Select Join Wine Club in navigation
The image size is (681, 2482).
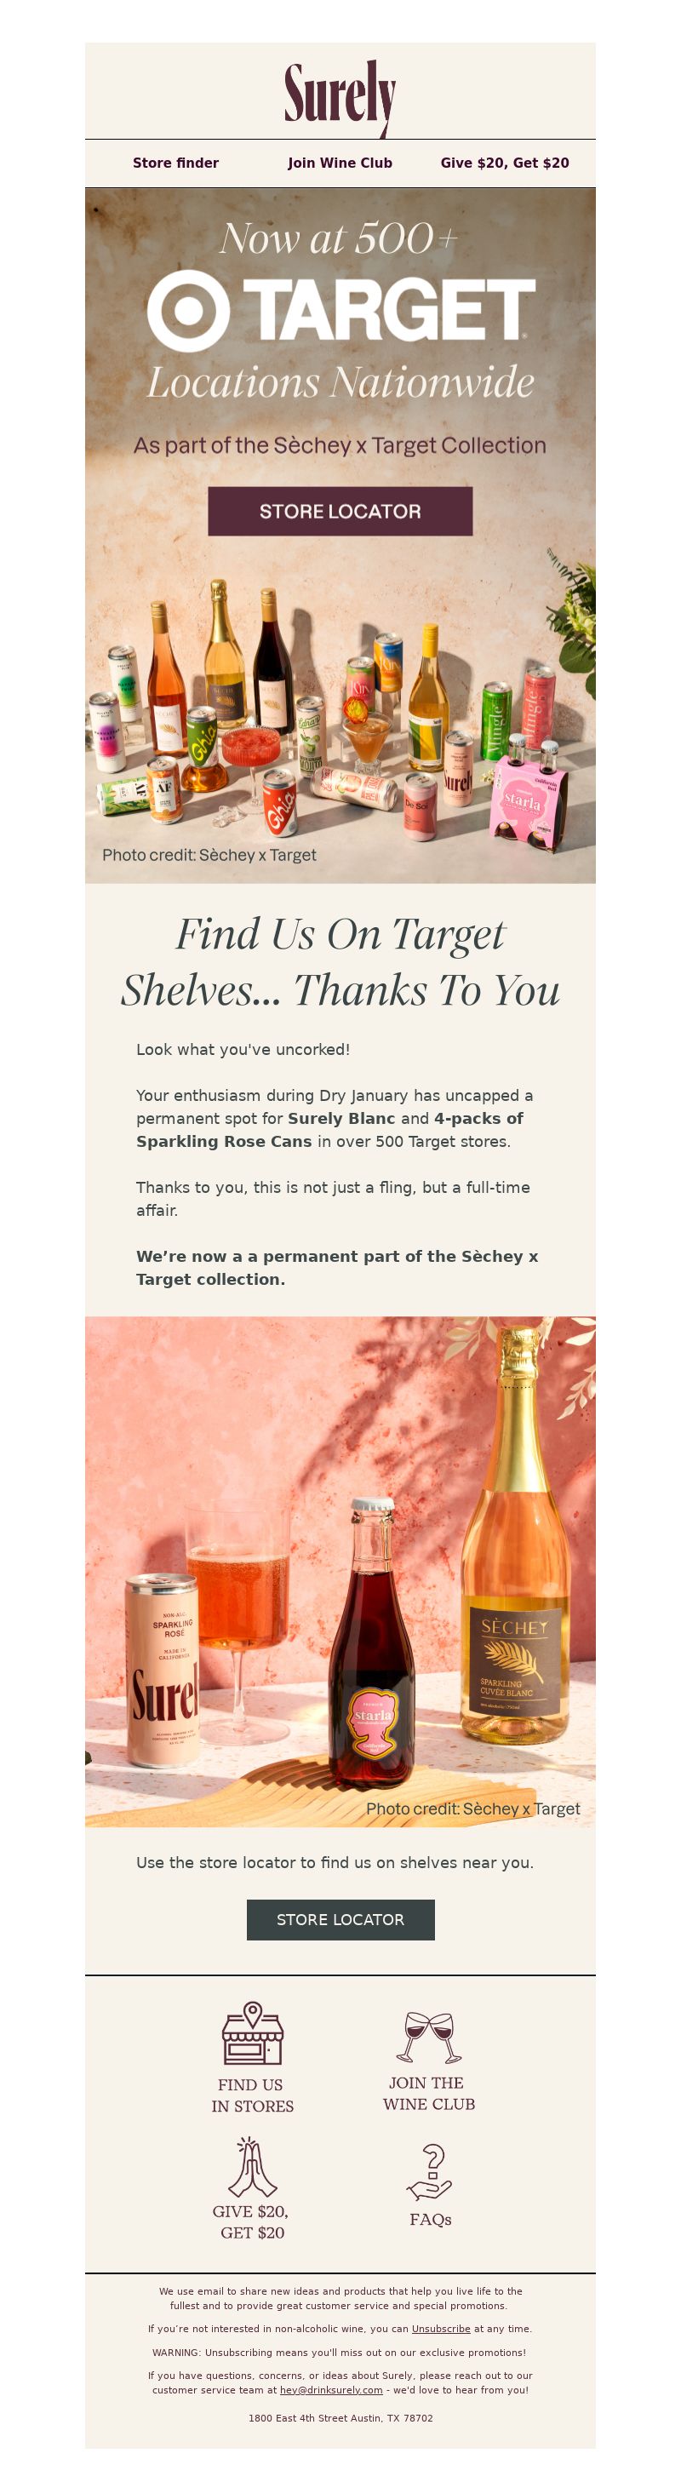(x=340, y=163)
